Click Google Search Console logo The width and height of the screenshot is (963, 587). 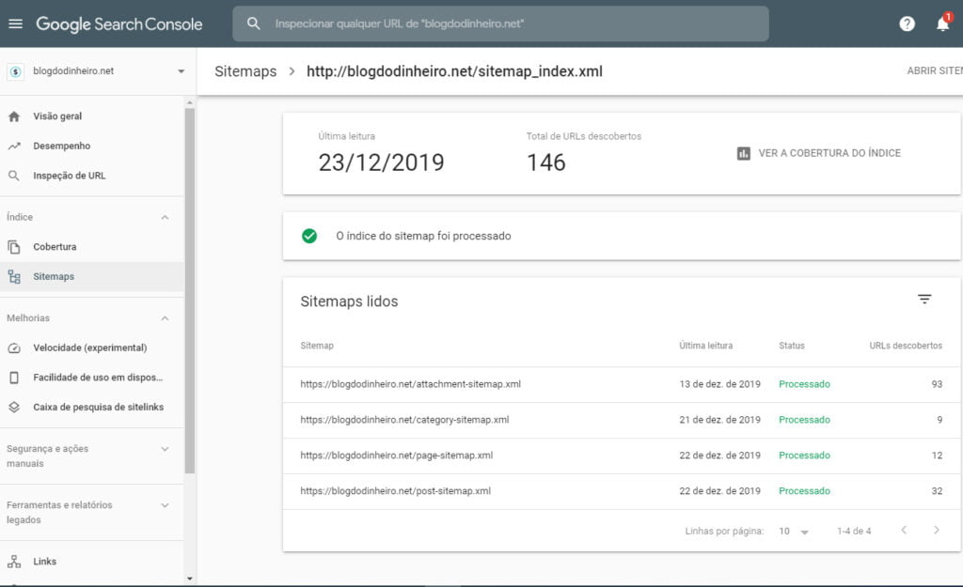(x=119, y=23)
